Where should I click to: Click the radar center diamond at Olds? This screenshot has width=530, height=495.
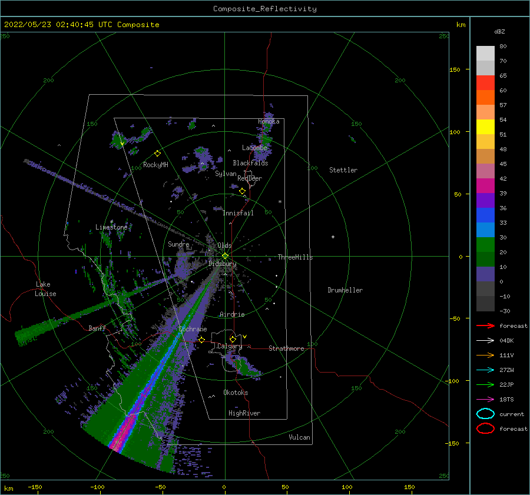225,256
